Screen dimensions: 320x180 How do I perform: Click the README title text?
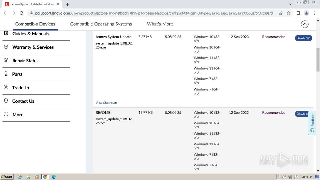coord(103,112)
